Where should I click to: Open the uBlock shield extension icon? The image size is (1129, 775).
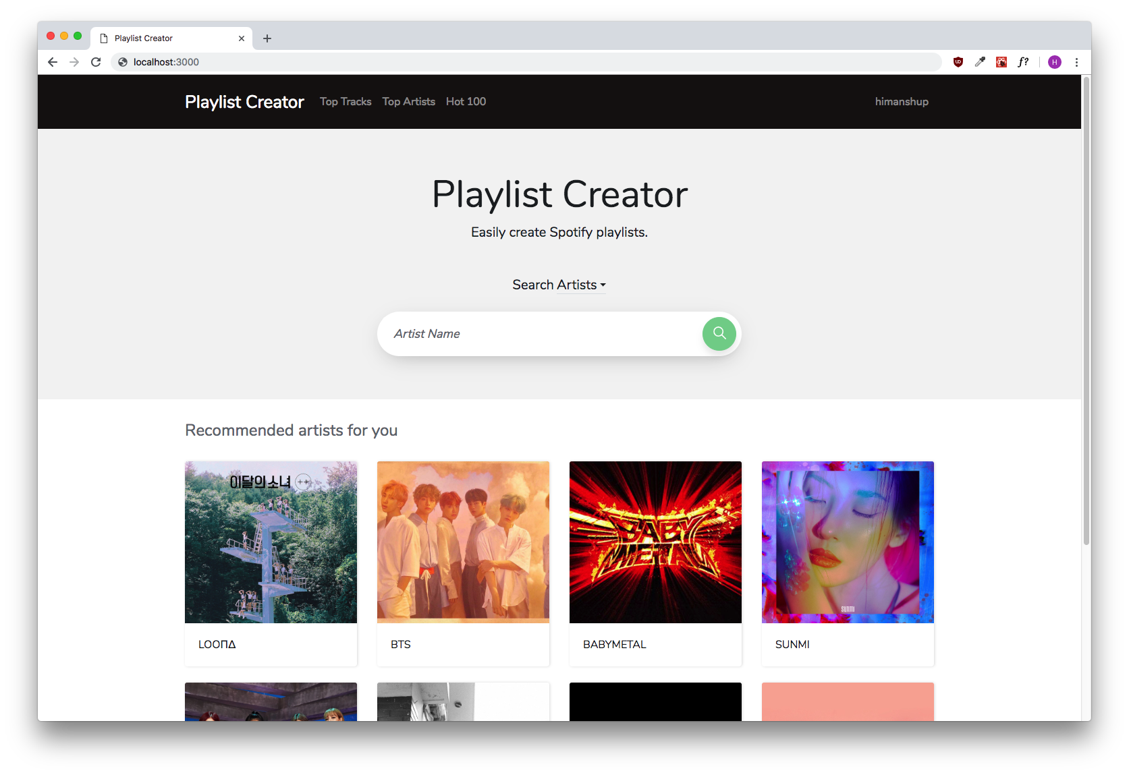pyautogui.click(x=958, y=62)
